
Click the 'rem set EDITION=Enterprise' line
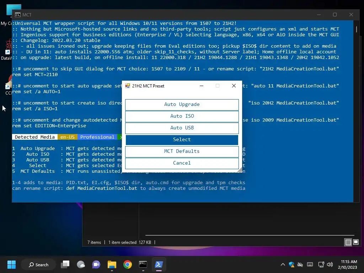tap(49, 126)
